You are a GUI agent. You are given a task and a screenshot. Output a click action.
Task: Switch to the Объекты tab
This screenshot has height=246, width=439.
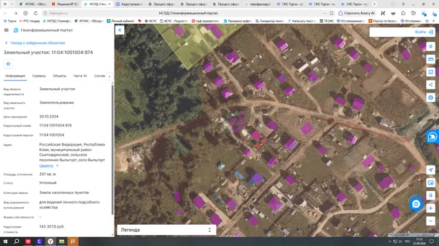[x=60, y=76]
